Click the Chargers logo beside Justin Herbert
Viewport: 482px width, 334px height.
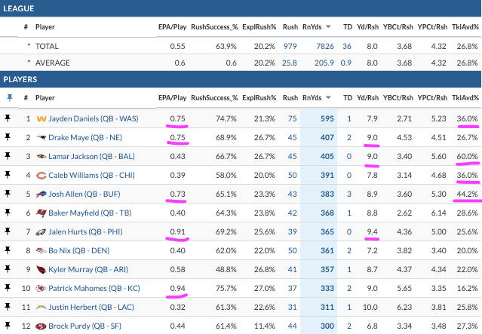tap(41, 308)
